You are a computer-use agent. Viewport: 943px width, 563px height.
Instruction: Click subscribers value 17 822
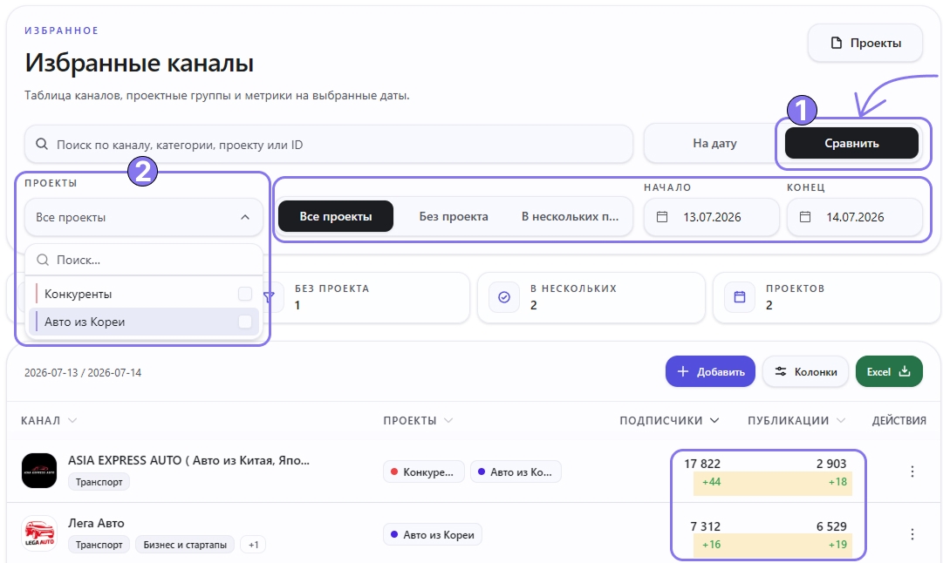pos(702,464)
